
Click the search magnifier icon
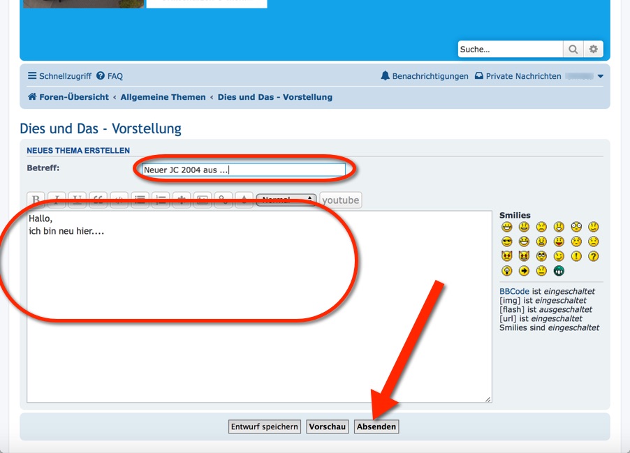point(573,50)
